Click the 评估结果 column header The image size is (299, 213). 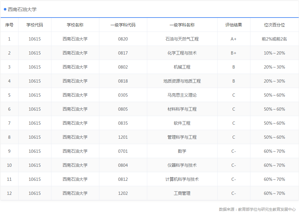[234, 25]
